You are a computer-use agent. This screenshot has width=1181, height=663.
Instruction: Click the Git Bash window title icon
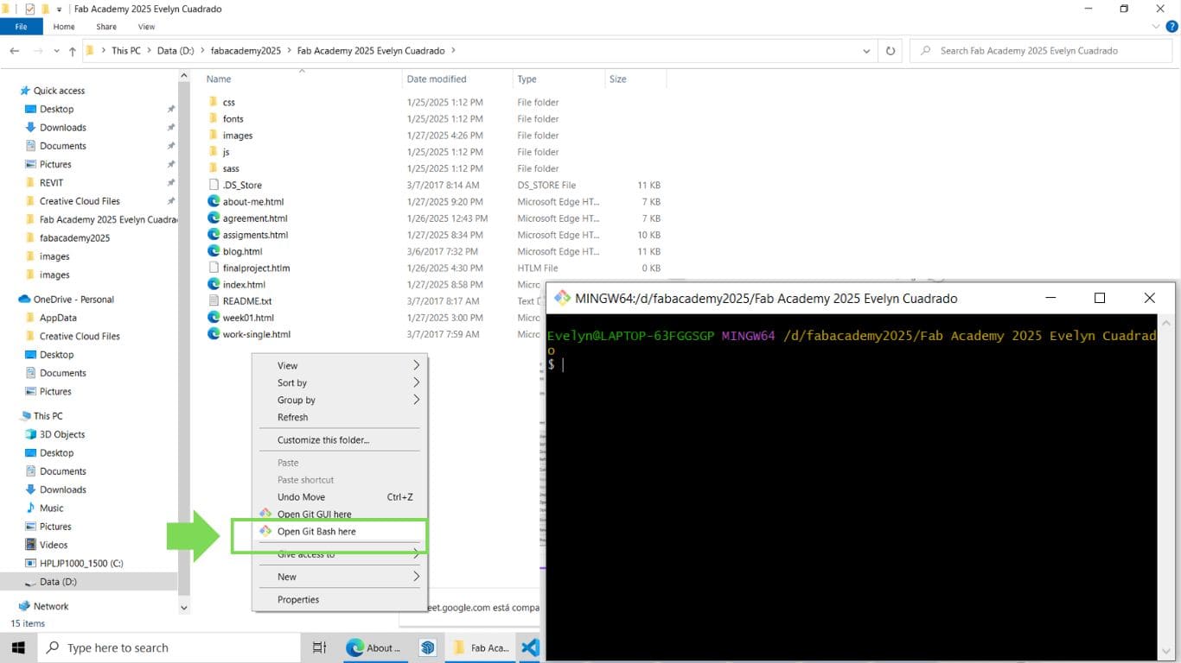562,298
